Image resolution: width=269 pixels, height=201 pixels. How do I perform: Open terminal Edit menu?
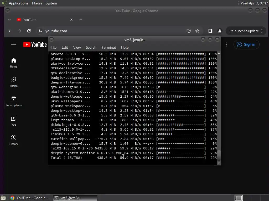pyautogui.click(x=65, y=47)
